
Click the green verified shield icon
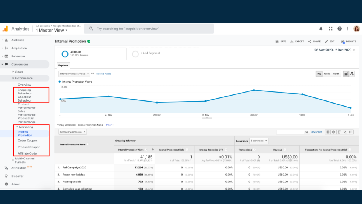click(x=89, y=42)
